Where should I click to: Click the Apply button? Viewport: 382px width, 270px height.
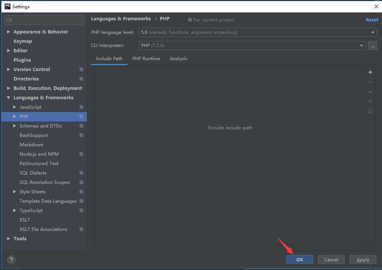click(x=363, y=259)
